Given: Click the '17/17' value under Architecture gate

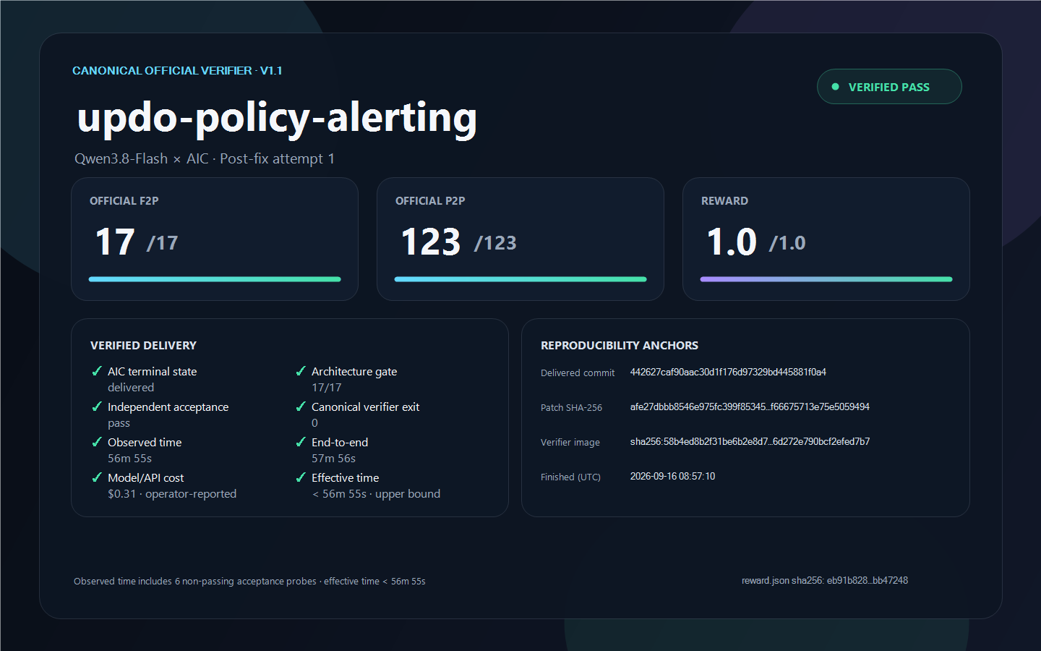Looking at the screenshot, I should click(327, 388).
